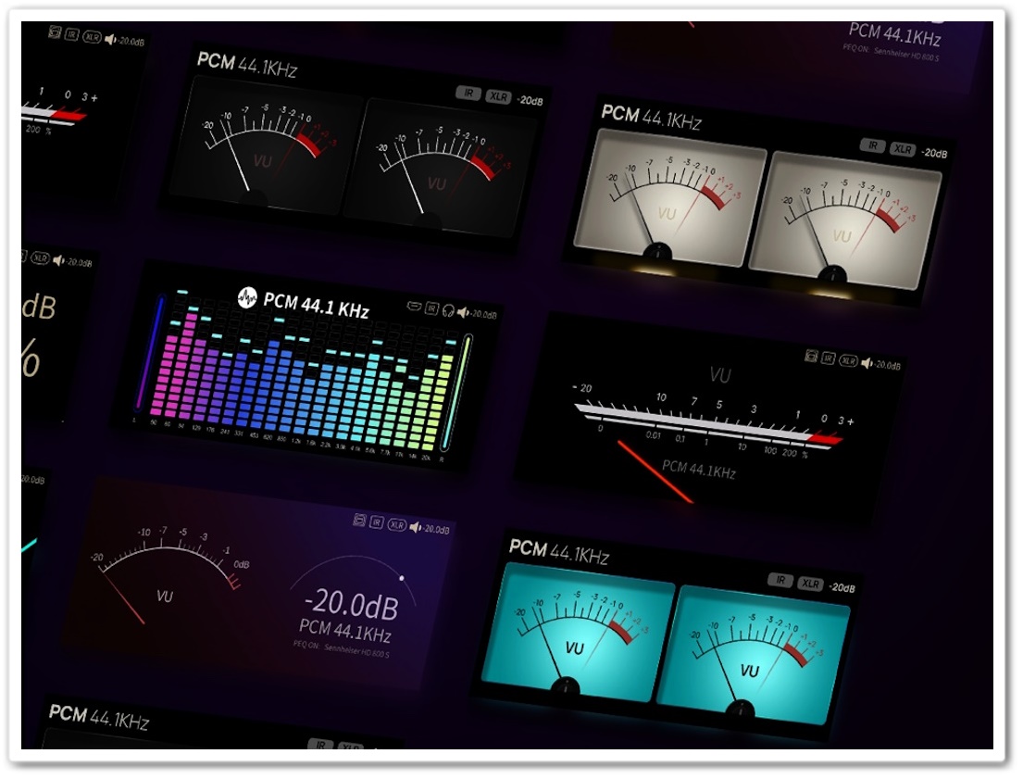Click the small '-20.0dB' on the linear VU screen
This screenshot has height=779, width=1023.
pos(887,365)
